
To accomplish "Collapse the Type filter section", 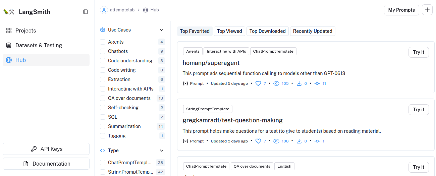I will coord(162,151).
